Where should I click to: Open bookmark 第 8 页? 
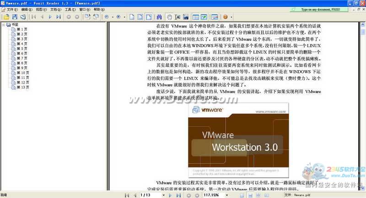click(x=22, y=63)
